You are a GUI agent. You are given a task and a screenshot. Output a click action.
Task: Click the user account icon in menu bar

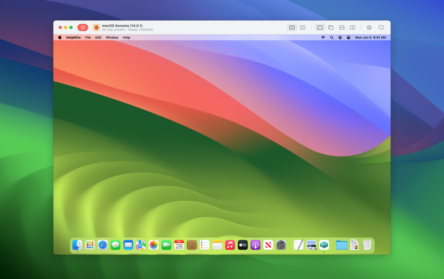click(x=340, y=37)
